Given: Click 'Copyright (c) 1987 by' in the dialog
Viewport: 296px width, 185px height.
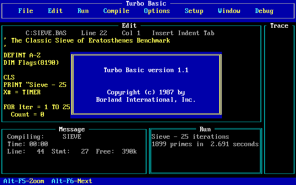Looking at the screenshot, I should [146, 92].
